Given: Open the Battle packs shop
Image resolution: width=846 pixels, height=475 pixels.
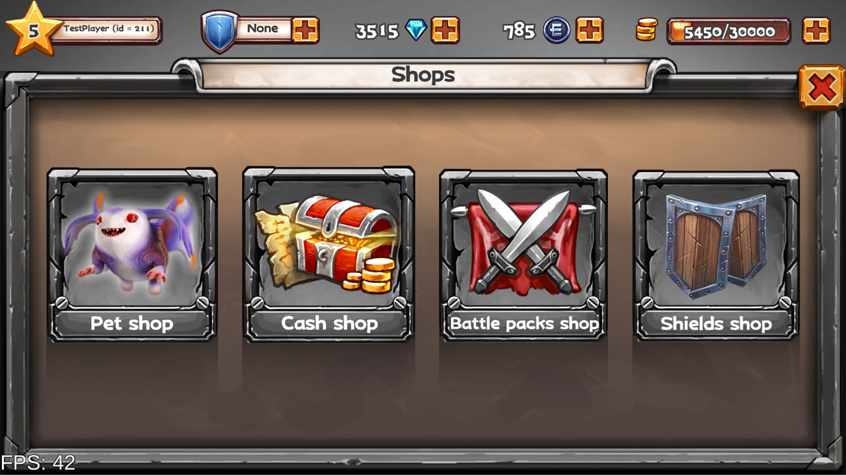Looking at the screenshot, I should pyautogui.click(x=524, y=323).
